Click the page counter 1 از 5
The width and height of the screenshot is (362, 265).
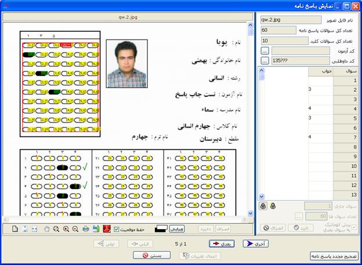point(181,244)
